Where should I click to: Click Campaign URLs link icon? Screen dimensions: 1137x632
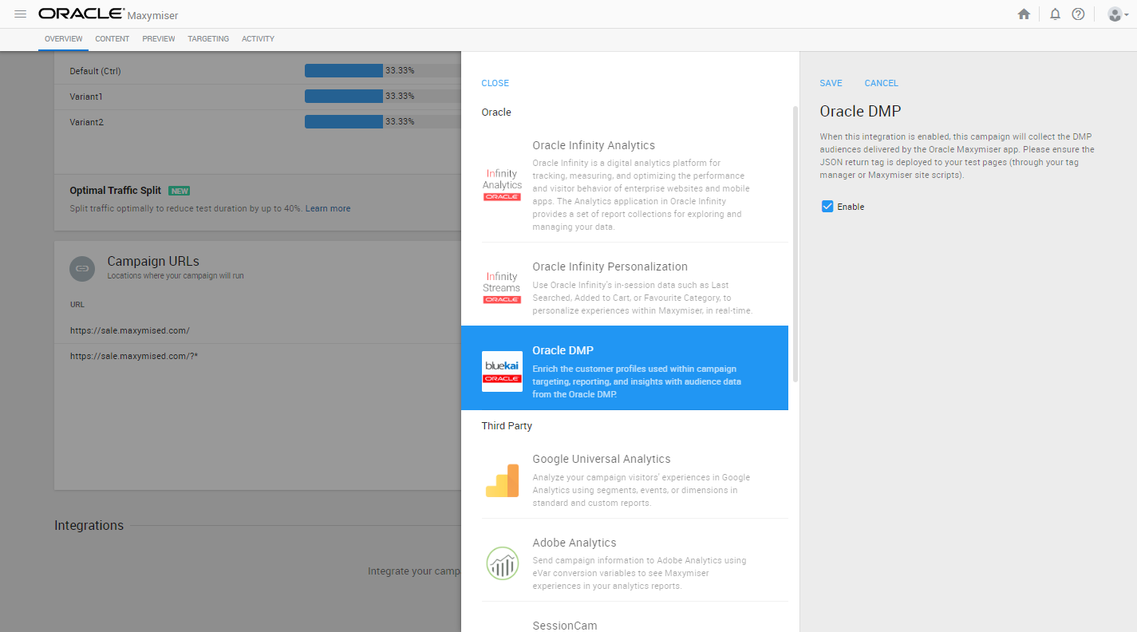[81, 269]
